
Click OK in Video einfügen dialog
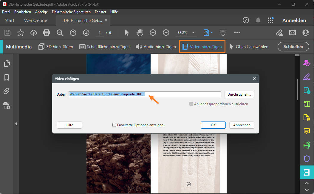(213, 125)
